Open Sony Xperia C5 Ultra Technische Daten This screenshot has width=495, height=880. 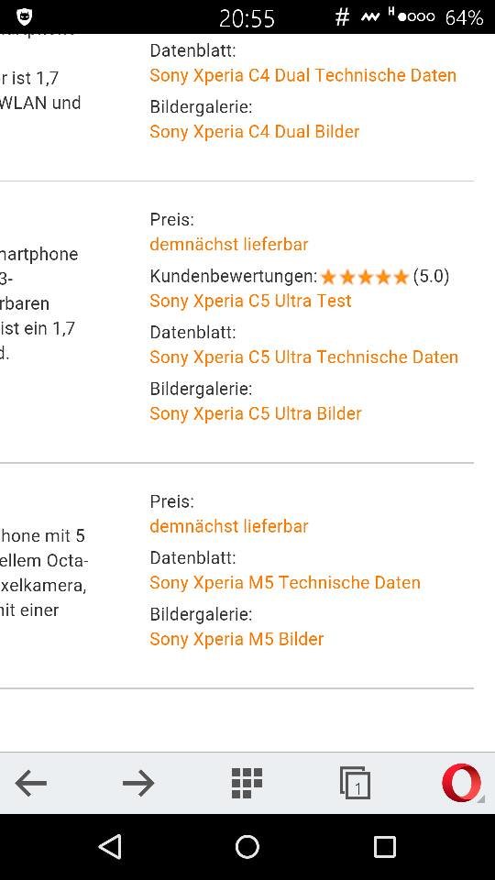tap(303, 357)
